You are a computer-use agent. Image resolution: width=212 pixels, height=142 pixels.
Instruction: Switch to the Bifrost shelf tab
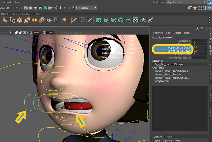coord(5,14)
